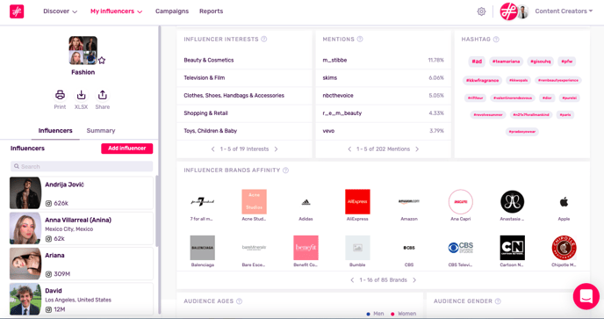The image size is (604, 319).
Task: Switch to the Summary tab
Action: point(101,130)
